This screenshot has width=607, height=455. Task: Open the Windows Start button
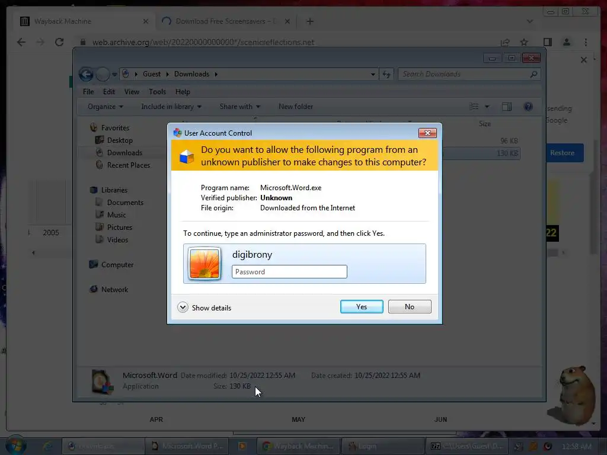[16, 446]
